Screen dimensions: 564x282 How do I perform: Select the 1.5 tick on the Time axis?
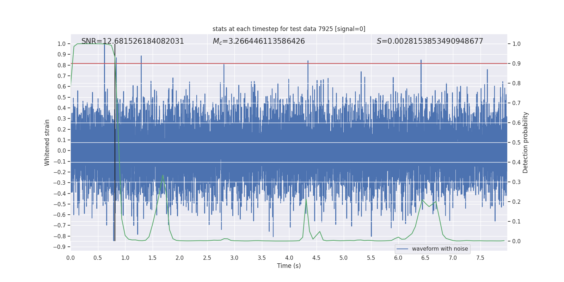(152, 258)
